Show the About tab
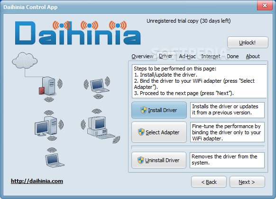 [x=253, y=56]
